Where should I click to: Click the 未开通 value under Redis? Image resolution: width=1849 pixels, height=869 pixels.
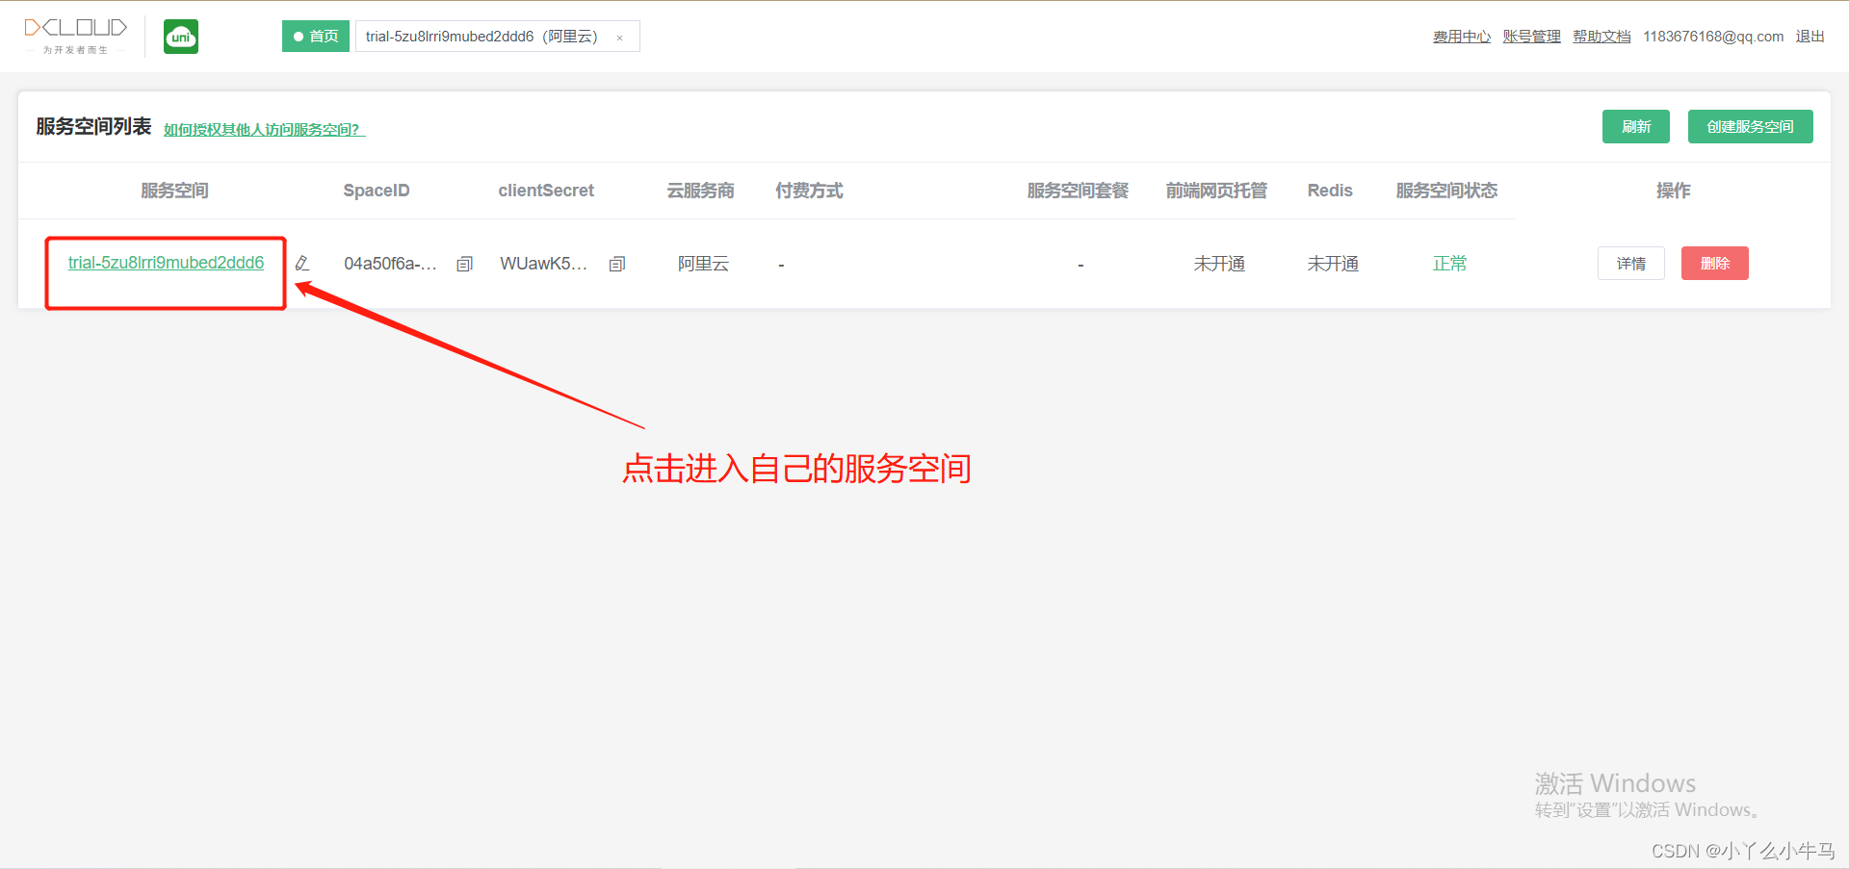point(1333,264)
